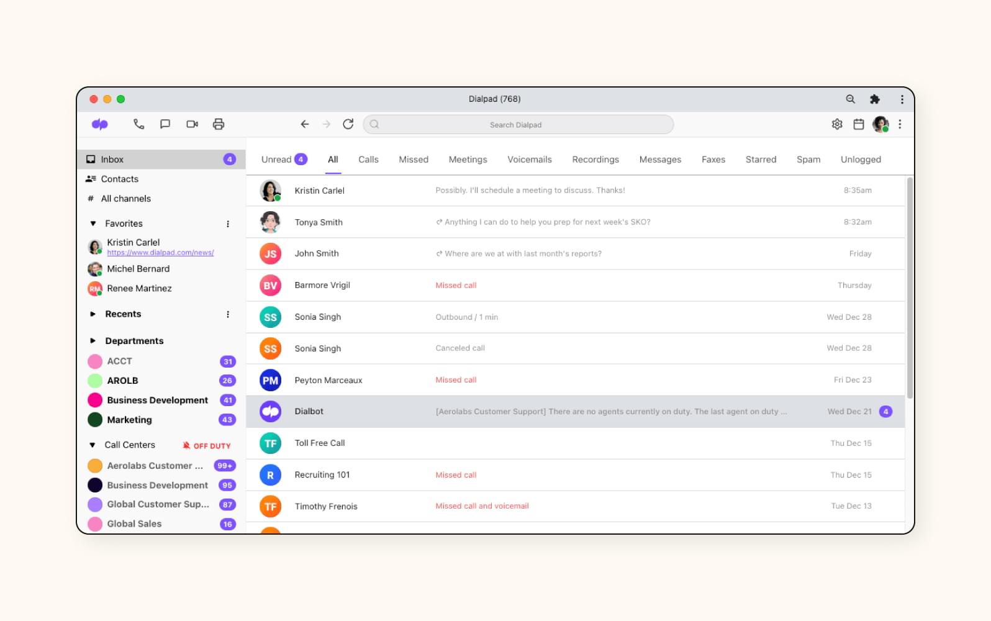Open Global Customer Sup... call center
991x621 pixels.
(161, 504)
